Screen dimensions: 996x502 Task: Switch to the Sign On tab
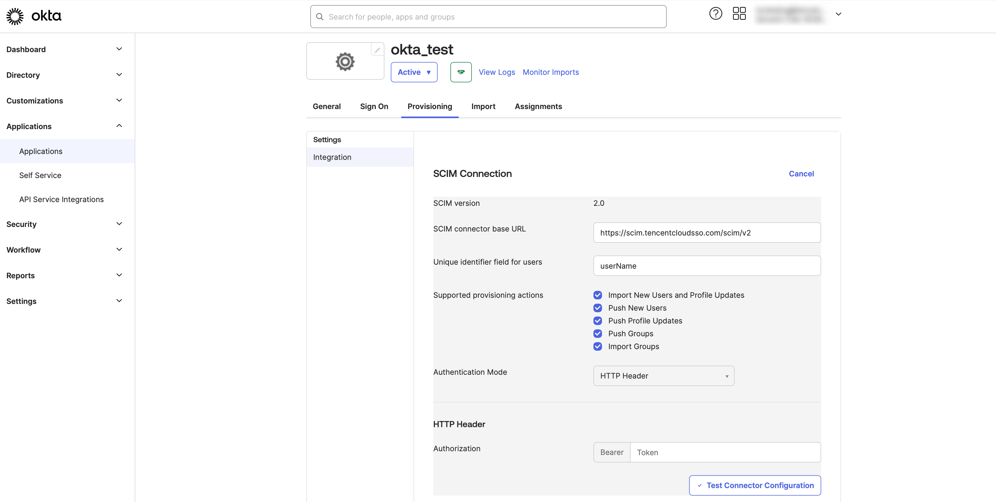coord(374,107)
